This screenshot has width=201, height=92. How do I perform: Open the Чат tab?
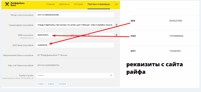point(116,4)
